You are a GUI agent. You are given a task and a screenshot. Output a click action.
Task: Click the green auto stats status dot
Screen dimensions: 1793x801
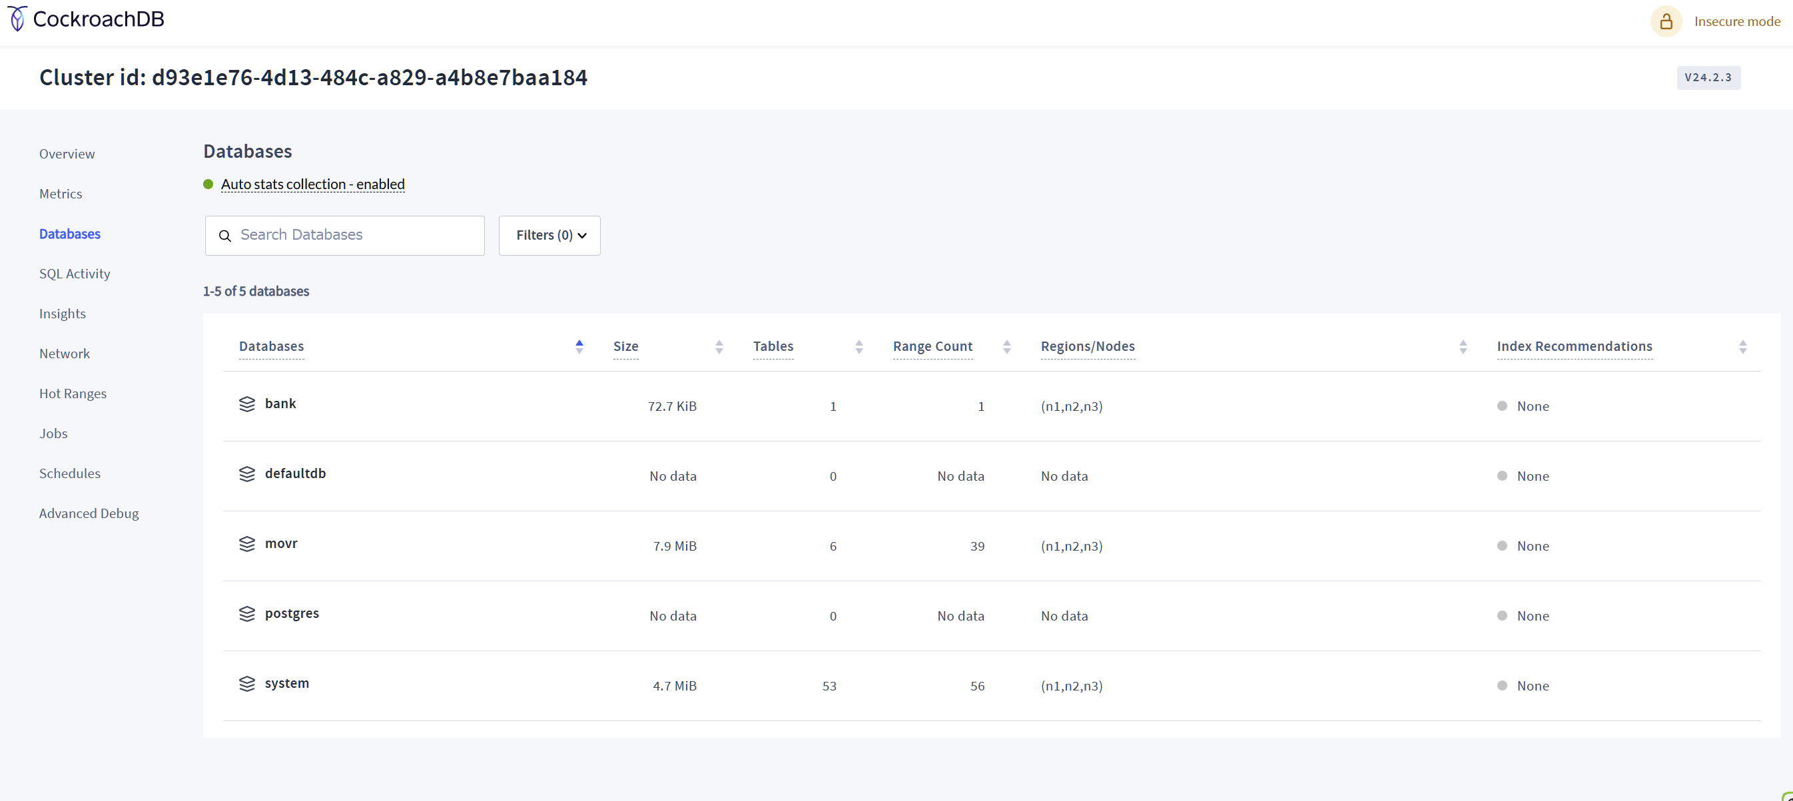[208, 184]
